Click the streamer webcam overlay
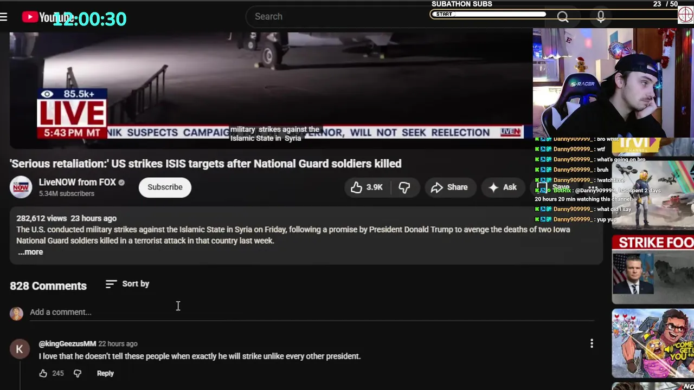 pyautogui.click(x=613, y=82)
